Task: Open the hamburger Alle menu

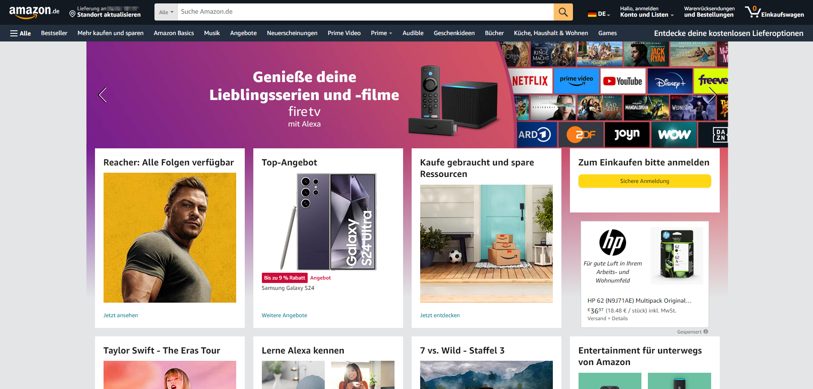Action: (x=20, y=33)
